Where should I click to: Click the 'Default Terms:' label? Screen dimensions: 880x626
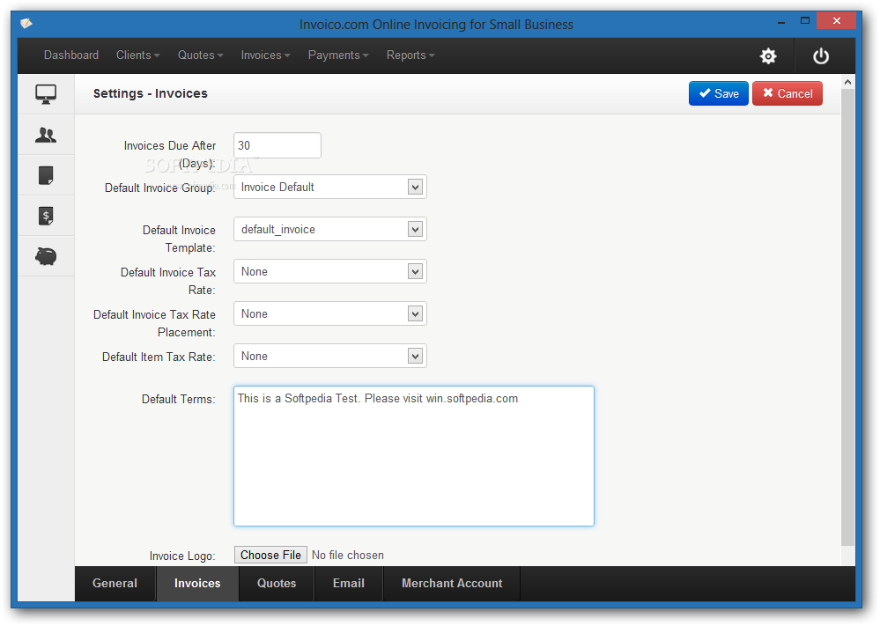[179, 399]
